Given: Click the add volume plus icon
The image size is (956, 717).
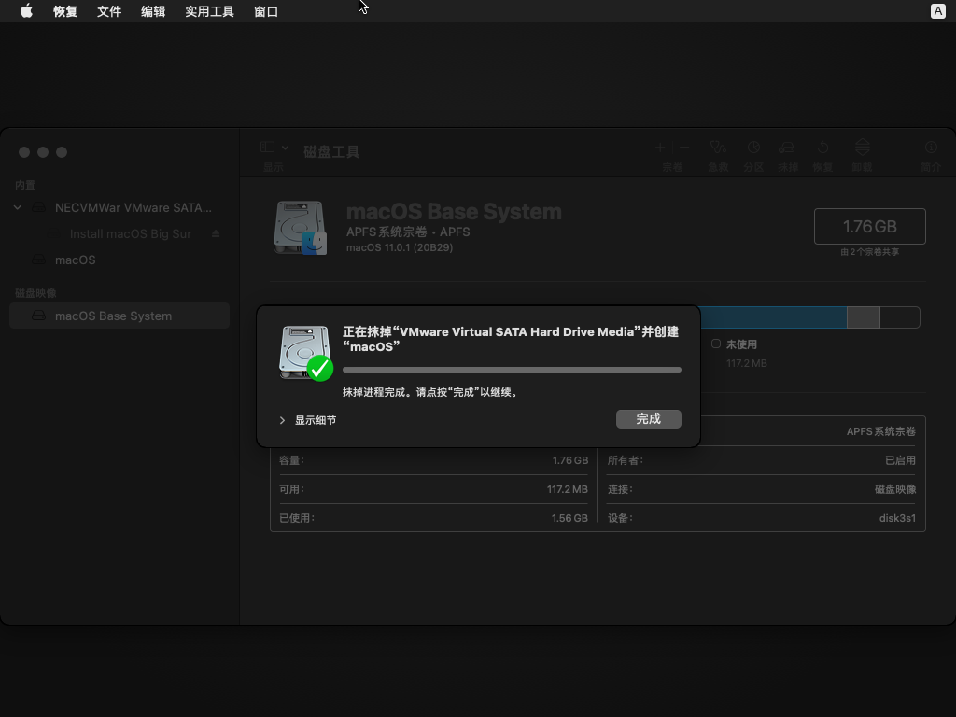Looking at the screenshot, I should pos(660,147).
